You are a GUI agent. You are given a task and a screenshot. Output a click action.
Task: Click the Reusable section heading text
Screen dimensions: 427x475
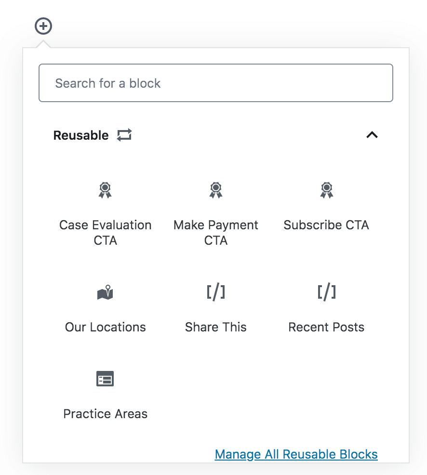pyautogui.click(x=81, y=135)
